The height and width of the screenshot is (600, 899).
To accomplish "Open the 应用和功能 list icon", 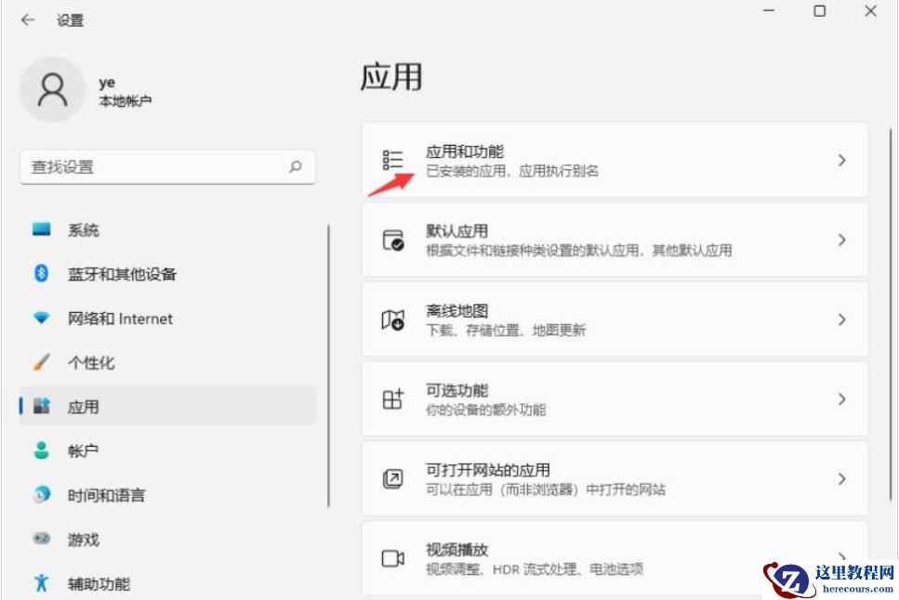I will [x=391, y=158].
